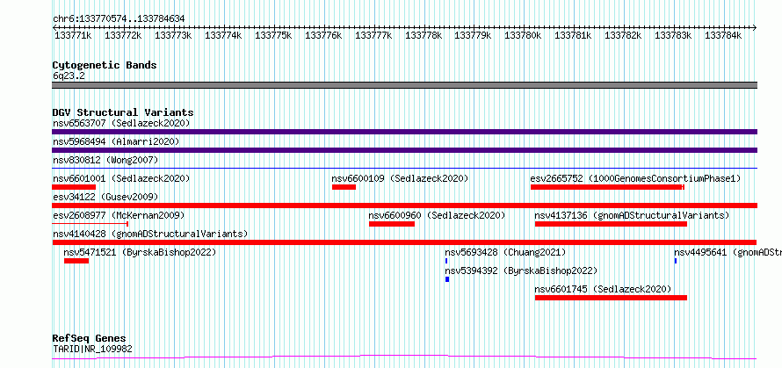782x368 pixels.
Task: Click the 133773k ruler position
Action: (x=173, y=35)
